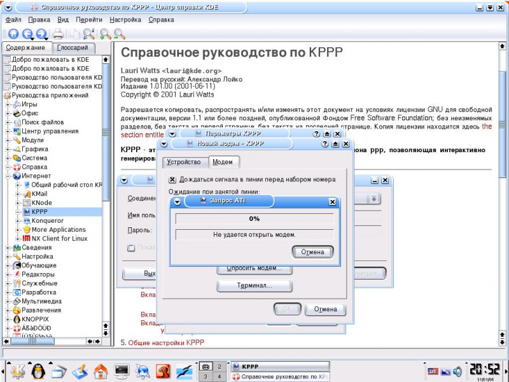
Task: Click the Терминал... button
Action: (x=254, y=286)
